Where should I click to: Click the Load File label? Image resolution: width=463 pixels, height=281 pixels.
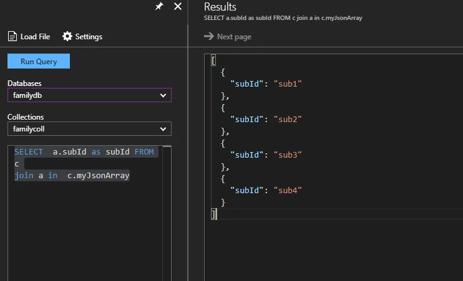(x=35, y=37)
